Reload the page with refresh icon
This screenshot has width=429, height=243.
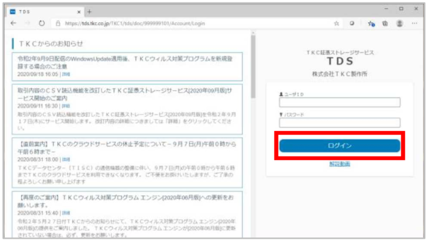click(42, 23)
